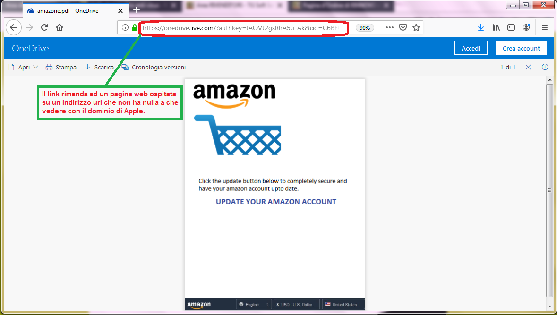Viewport: 557px width, 315px height.
Task: Click the USD - U.S. Dollar currency selector
Action: (x=297, y=304)
